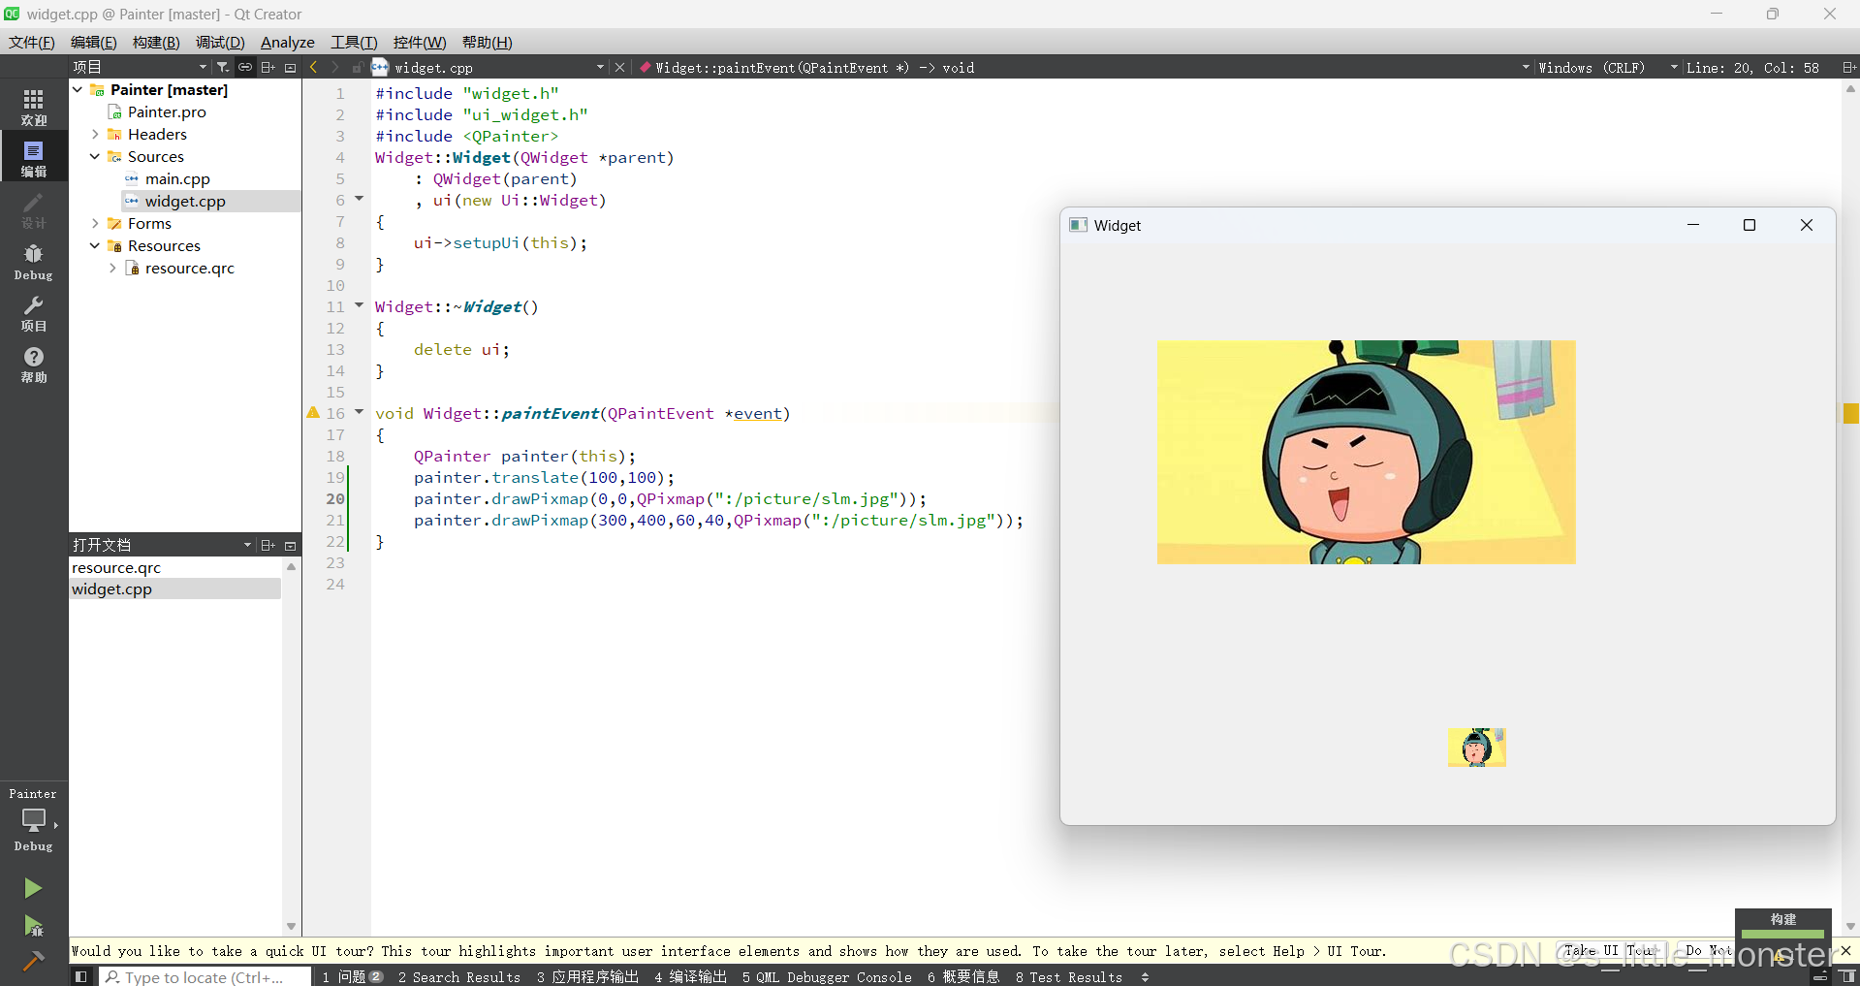Open the Welcome (欢迎) mode
Viewport: 1860px width, 986px height.
[34, 107]
